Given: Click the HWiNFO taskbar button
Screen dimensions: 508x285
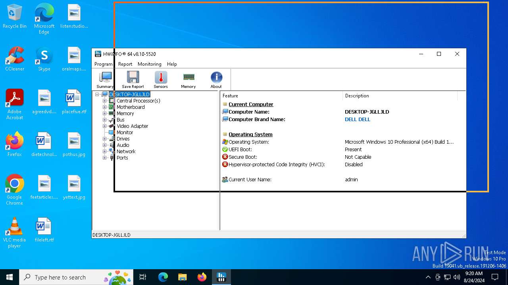Looking at the screenshot, I should click(221, 277).
